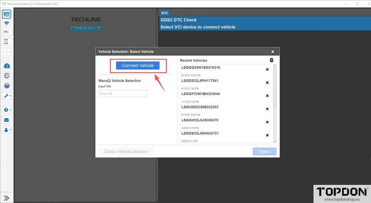The image size is (371, 203).
Task: Expand the sidebar with double chevron
Action: pos(7,198)
